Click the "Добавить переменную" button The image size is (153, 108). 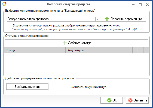click(x=123, y=19)
